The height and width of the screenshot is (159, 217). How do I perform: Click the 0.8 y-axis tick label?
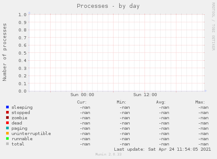(x=22, y=30)
